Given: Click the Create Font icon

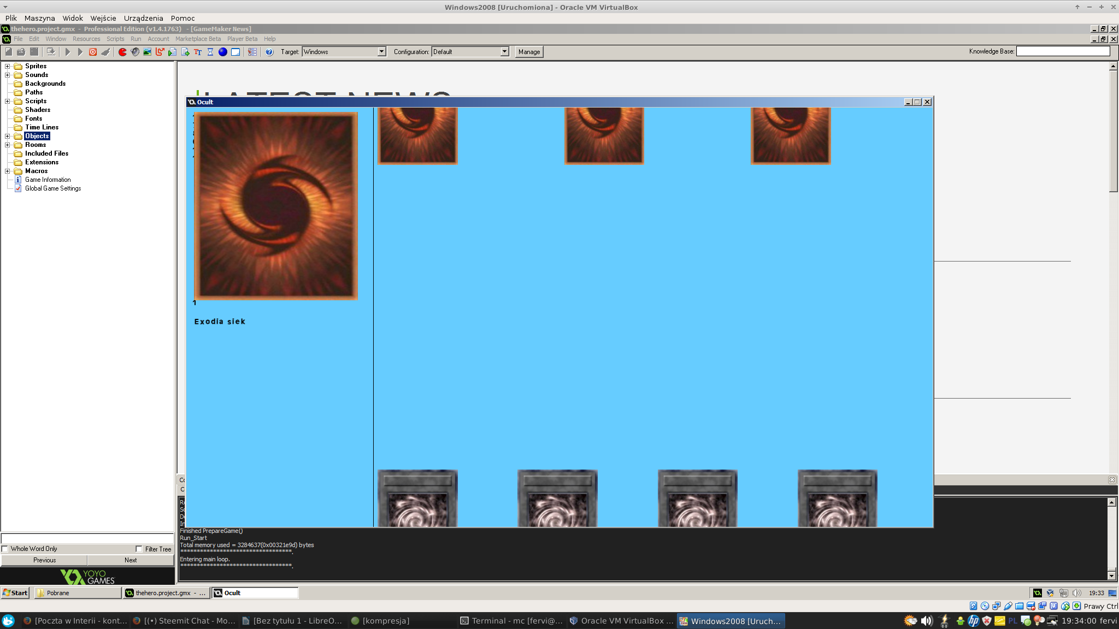Looking at the screenshot, I should 198,52.
